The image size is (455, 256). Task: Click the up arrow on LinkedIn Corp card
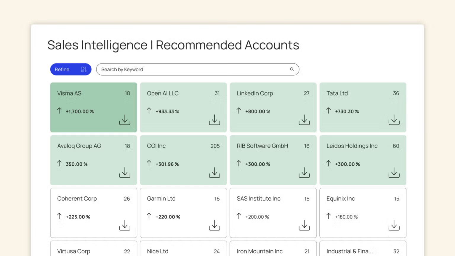[x=239, y=111]
